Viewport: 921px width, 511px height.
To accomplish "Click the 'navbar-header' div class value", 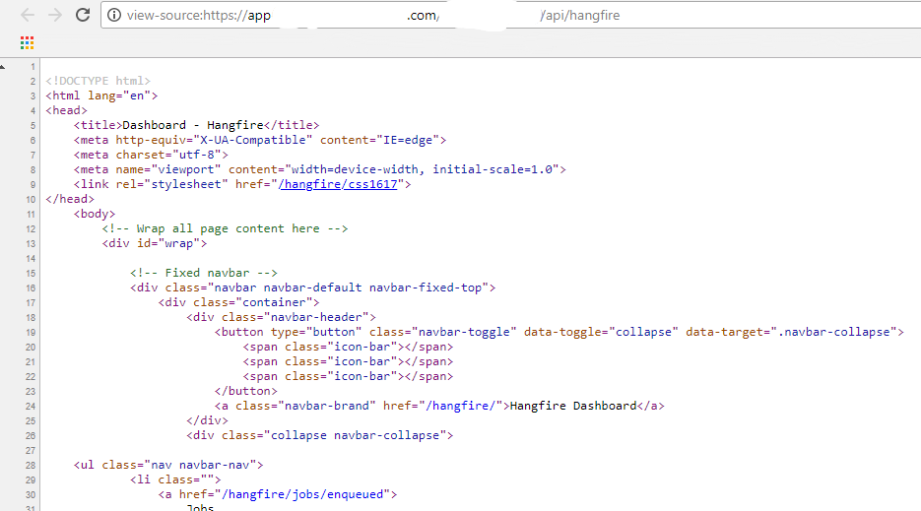I will pos(316,317).
